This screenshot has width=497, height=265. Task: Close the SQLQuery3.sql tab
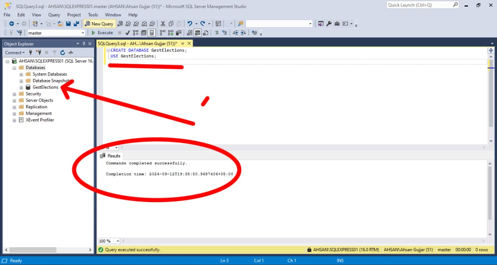pyautogui.click(x=189, y=43)
